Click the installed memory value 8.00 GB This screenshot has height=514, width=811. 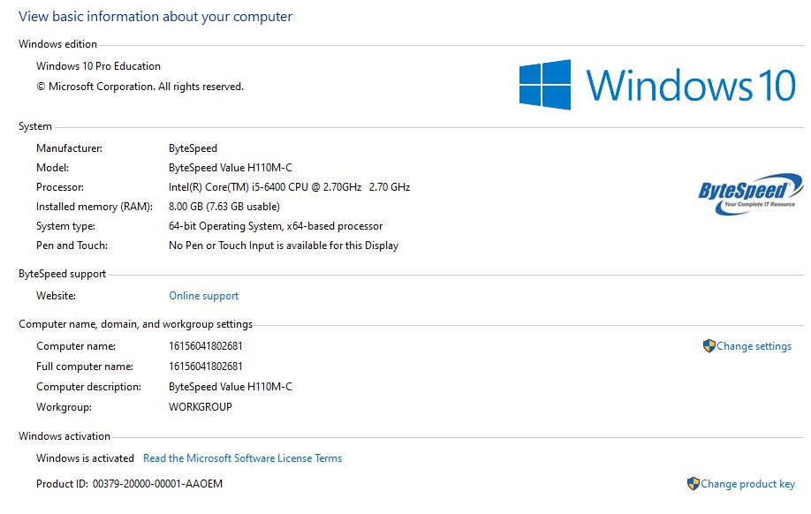[224, 207]
